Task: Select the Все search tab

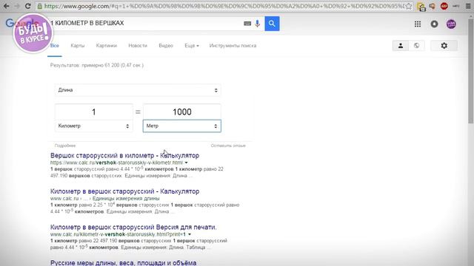Action: click(55, 46)
